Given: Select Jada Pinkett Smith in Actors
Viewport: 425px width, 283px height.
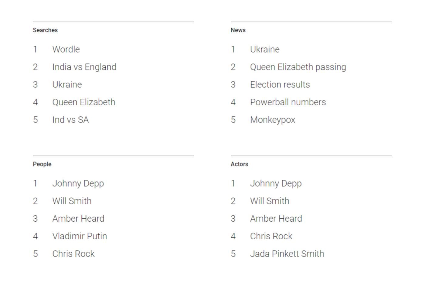Looking at the screenshot, I should coord(287,254).
